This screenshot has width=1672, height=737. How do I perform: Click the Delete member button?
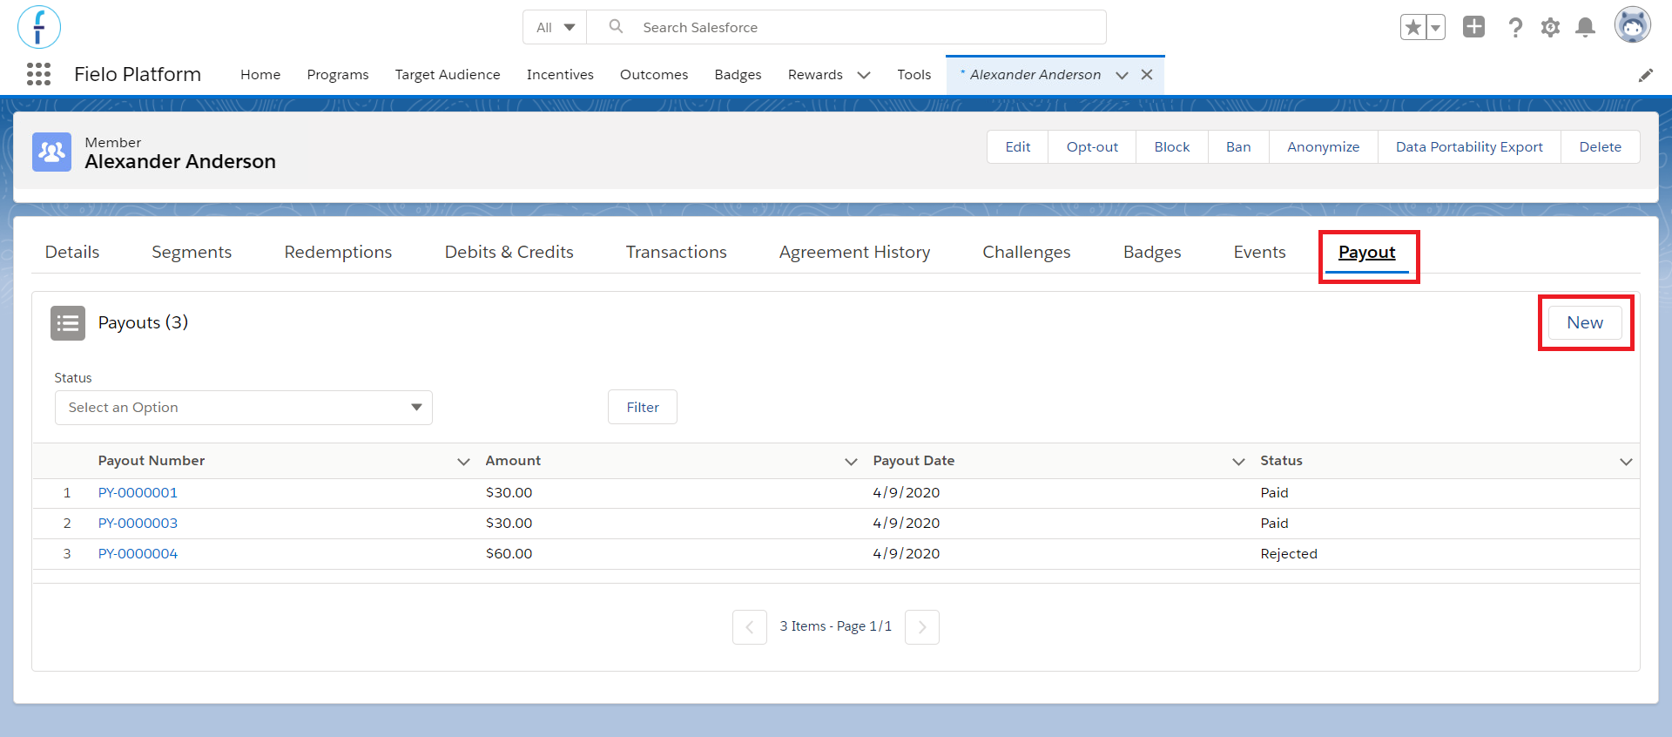[1601, 146]
